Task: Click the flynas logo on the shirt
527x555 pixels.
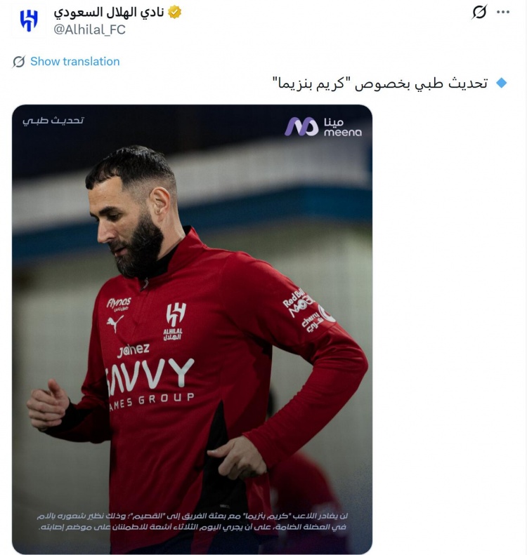Action: coord(119,304)
